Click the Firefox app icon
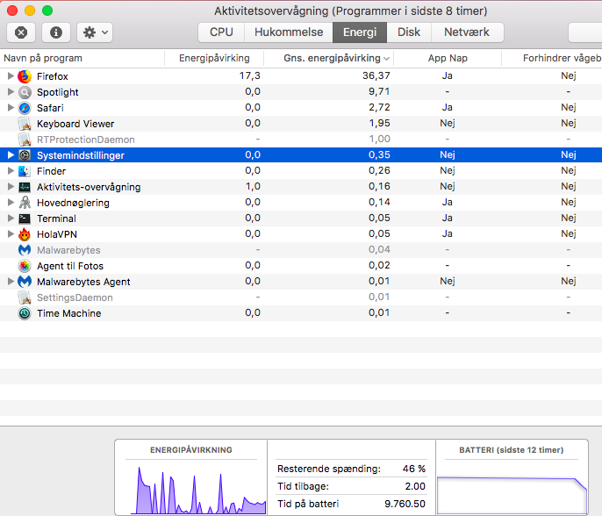The width and height of the screenshot is (602, 516). (x=25, y=76)
